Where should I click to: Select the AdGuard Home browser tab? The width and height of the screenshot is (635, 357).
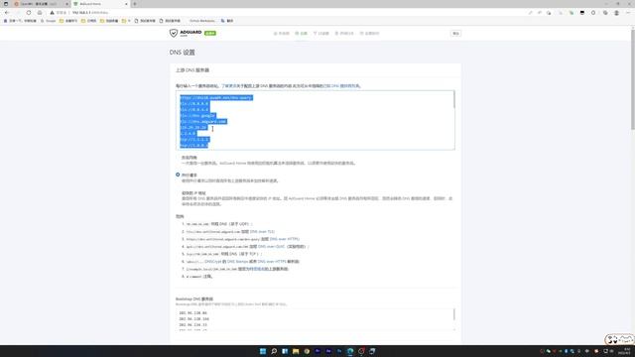100,4
